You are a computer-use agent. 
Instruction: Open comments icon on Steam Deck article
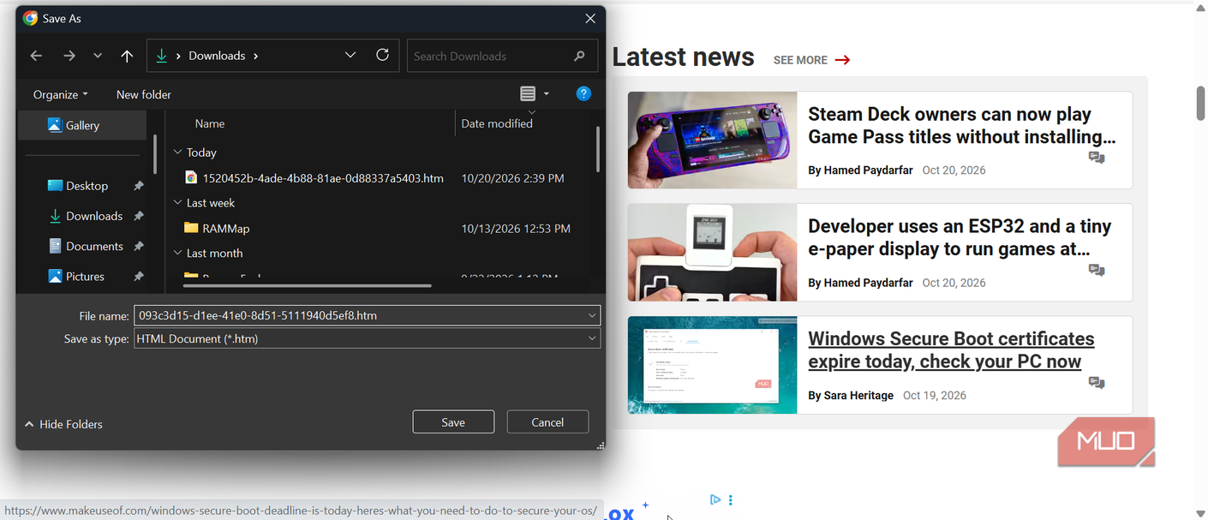tap(1097, 158)
